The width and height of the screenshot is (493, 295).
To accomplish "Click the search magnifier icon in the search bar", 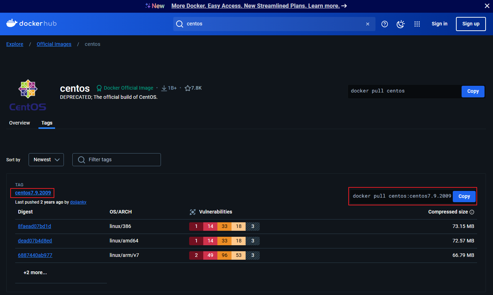I will [x=180, y=24].
